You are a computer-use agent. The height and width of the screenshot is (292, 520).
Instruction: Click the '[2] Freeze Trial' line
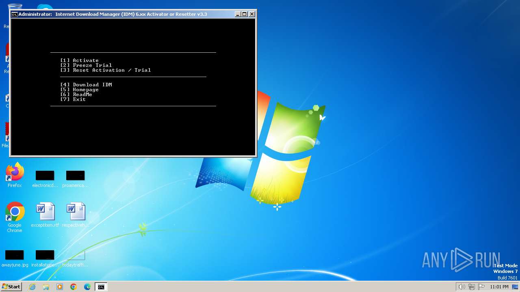pos(86,65)
